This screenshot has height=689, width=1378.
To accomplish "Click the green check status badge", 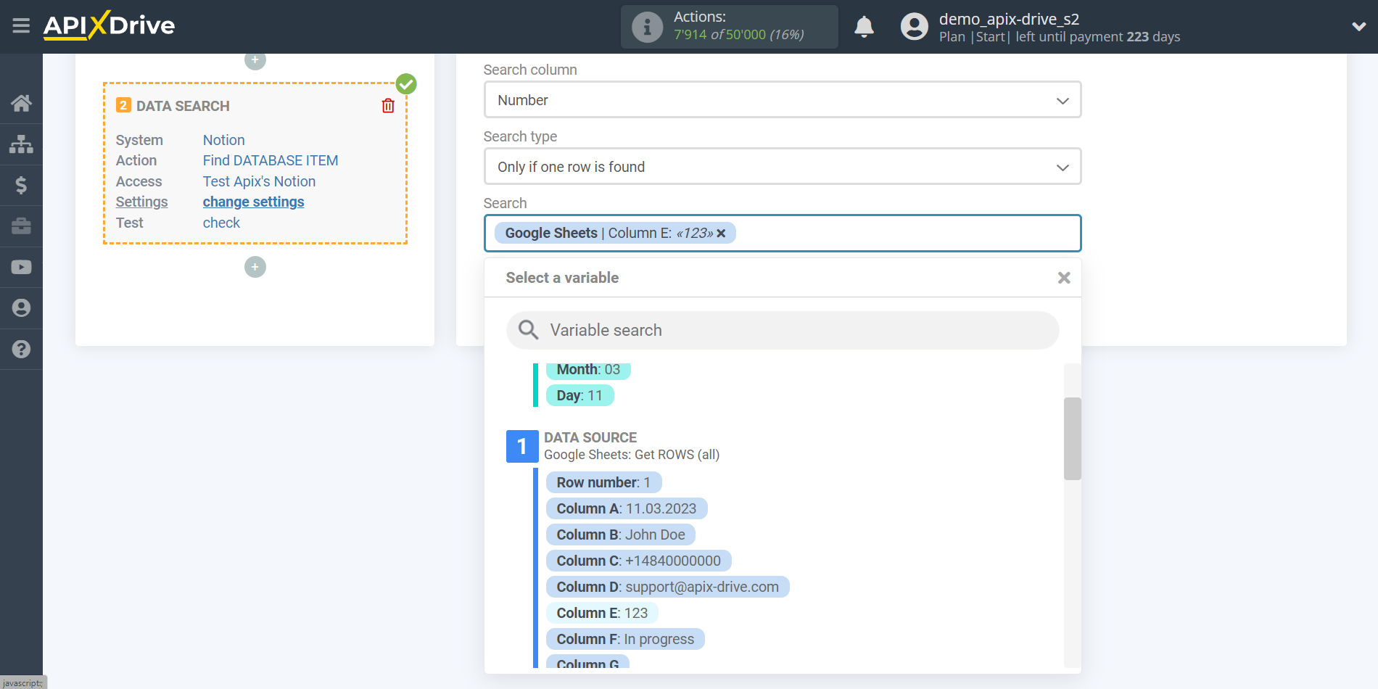I will (406, 84).
